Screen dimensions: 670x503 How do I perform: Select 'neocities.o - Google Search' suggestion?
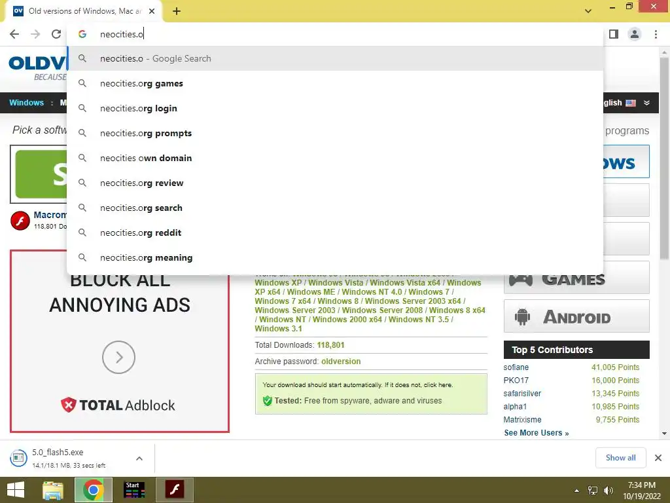(x=336, y=58)
